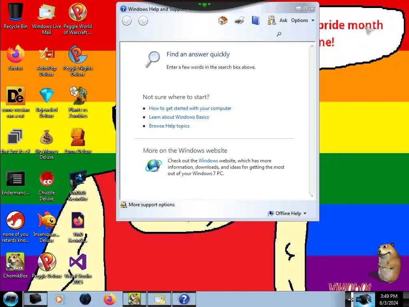Screen dimensions: 409x307
Task: Select the Plants vs Zombies desktop icon
Action: click(78, 102)
